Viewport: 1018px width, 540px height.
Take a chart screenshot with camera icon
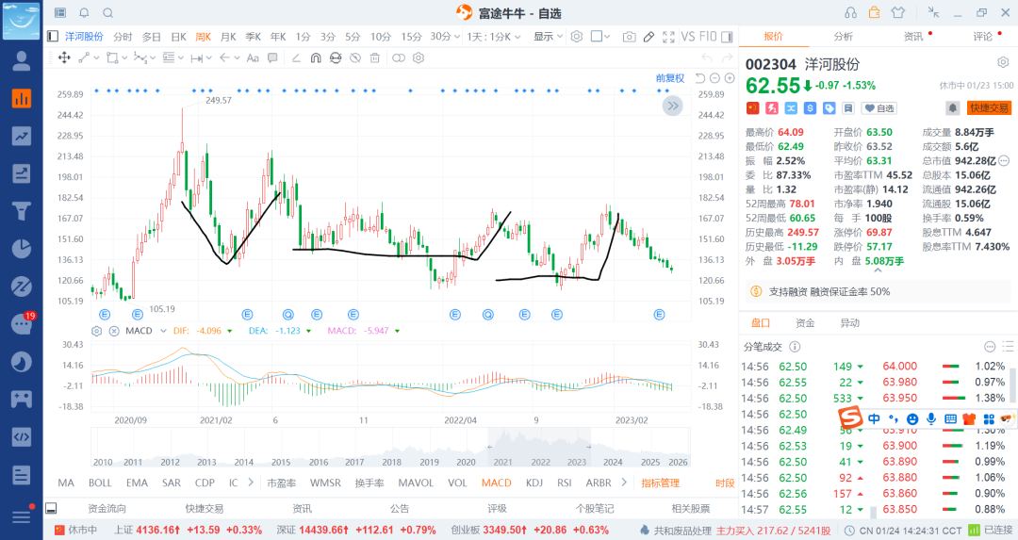click(x=629, y=37)
